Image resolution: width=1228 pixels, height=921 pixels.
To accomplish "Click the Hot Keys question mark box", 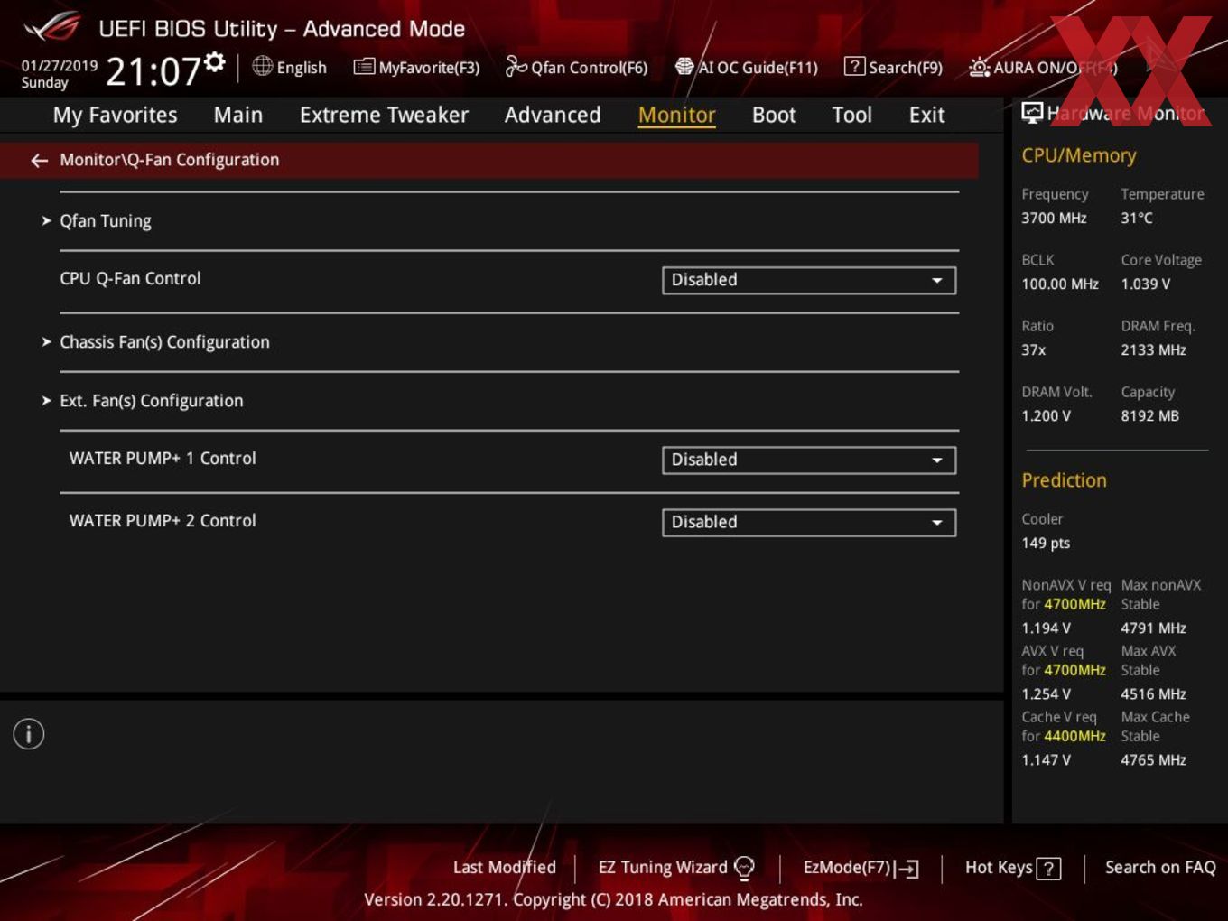I will point(1048,869).
